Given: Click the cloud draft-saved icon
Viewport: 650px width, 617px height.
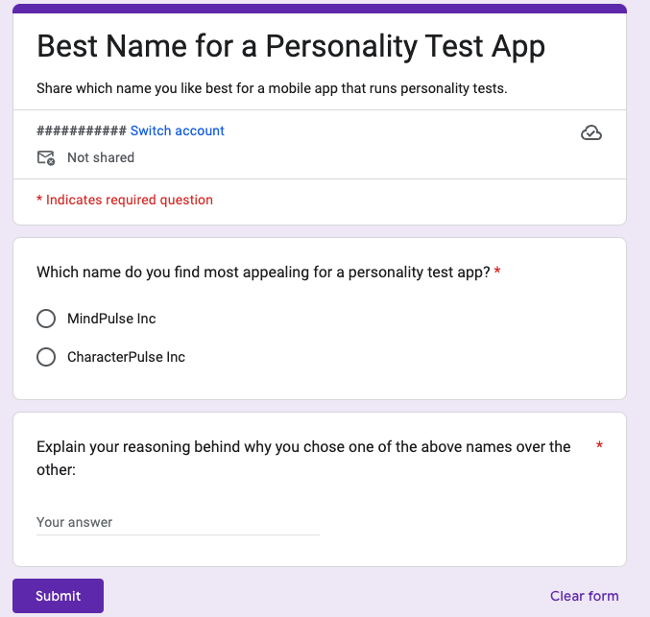Looking at the screenshot, I should [x=591, y=132].
